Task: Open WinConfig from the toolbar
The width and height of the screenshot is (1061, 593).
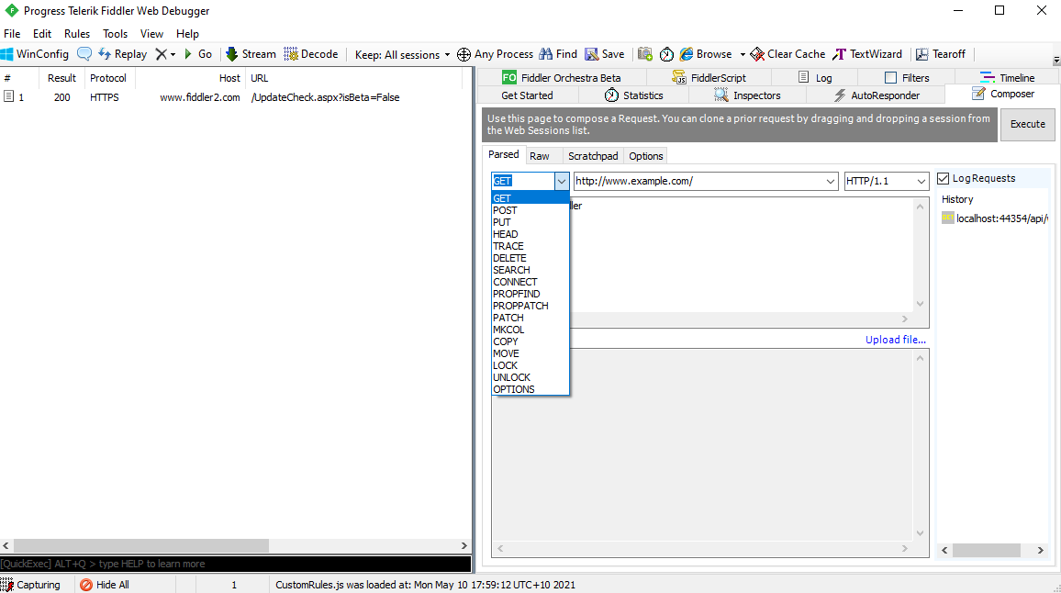Action: pos(35,54)
